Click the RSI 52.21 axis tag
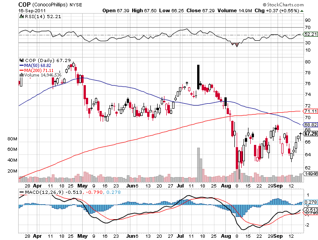This screenshot has width=318, height=240. pyautogui.click(x=310, y=34)
